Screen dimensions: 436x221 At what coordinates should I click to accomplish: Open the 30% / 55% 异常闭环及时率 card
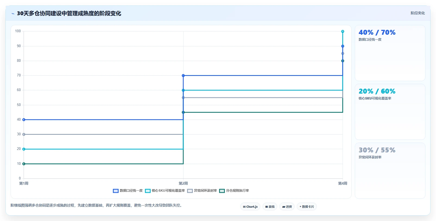pyautogui.click(x=390, y=171)
